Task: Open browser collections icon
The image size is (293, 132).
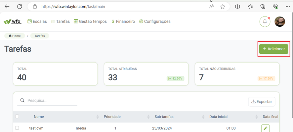Action: 263,7
